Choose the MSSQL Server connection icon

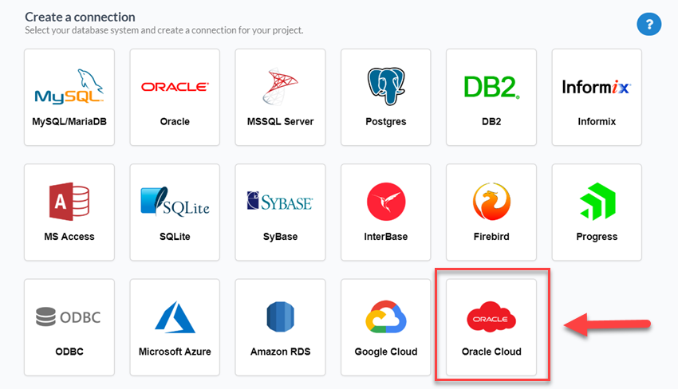coord(280,86)
